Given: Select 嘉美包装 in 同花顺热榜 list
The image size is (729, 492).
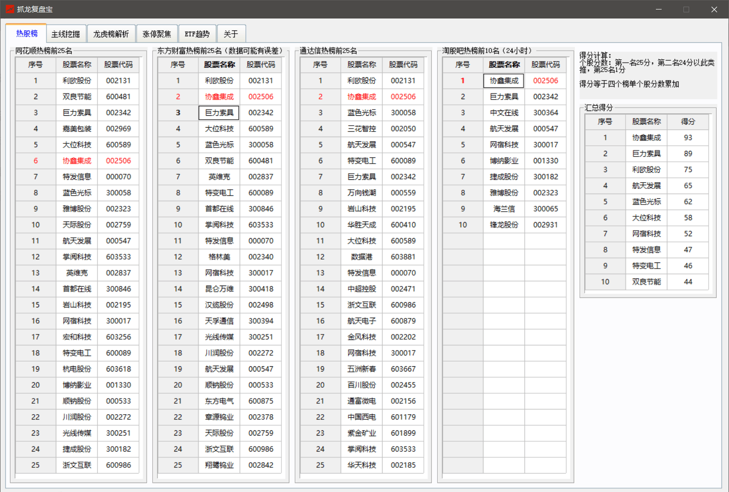Looking at the screenshot, I should pos(77,129).
